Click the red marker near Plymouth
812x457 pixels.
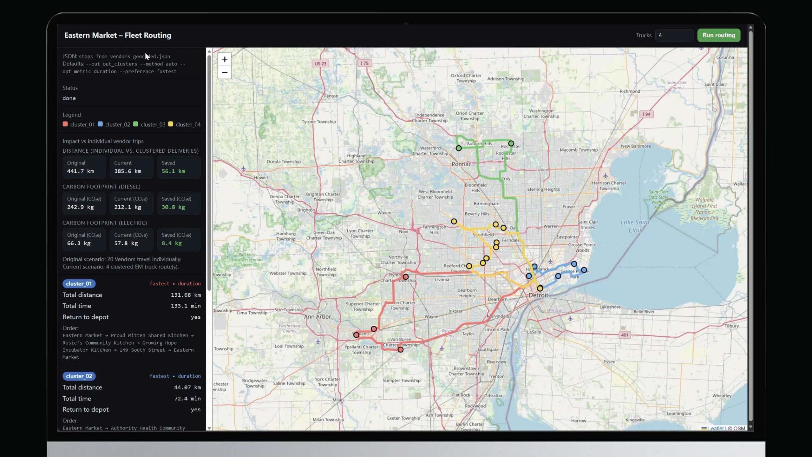click(x=405, y=277)
